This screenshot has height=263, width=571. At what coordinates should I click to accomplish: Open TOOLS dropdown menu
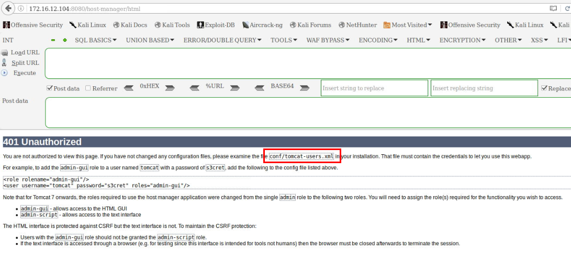point(284,40)
